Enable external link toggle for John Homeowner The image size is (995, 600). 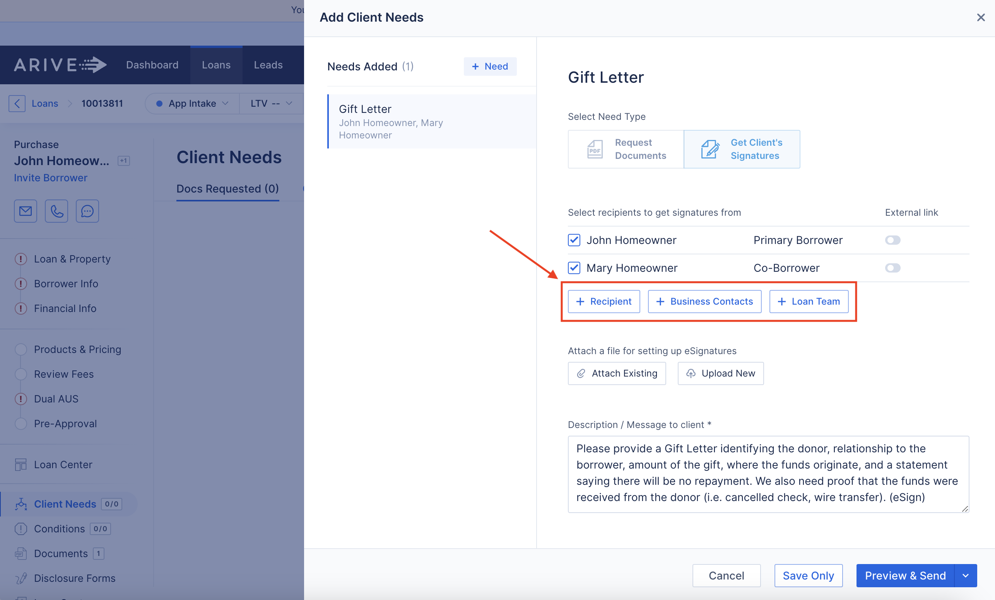click(x=892, y=240)
